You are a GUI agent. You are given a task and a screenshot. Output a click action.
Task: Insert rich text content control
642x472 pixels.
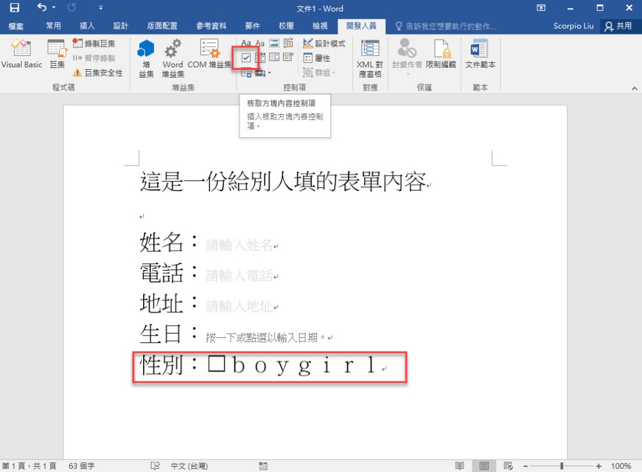click(x=246, y=43)
